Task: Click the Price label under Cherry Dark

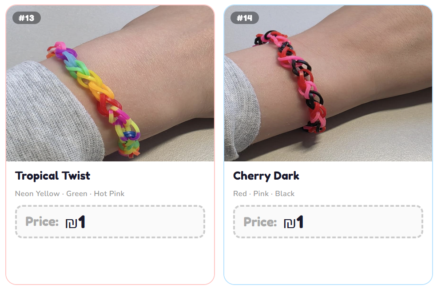Action: (260, 222)
